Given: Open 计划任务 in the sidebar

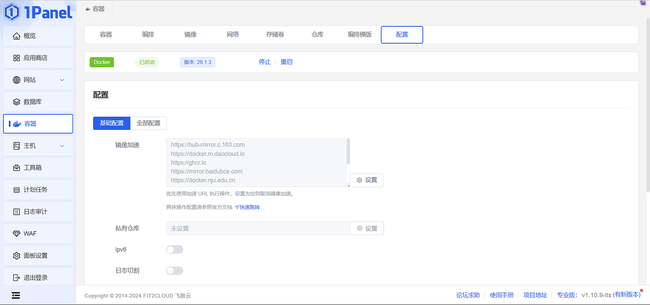Looking at the screenshot, I should [x=38, y=190].
